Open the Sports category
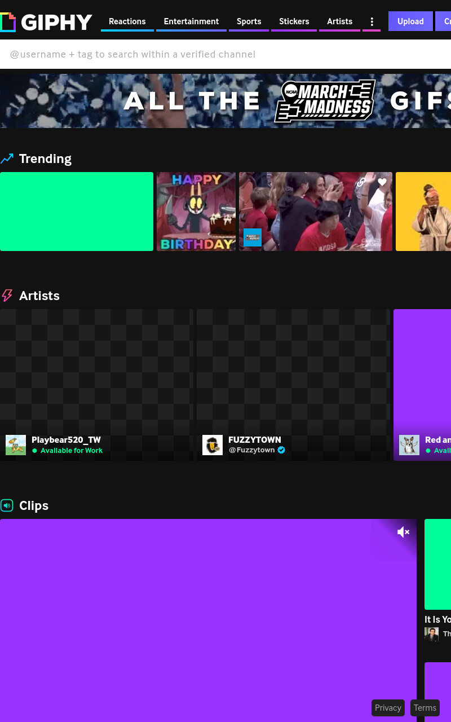Viewport: 451px width, 722px height. [x=249, y=21]
